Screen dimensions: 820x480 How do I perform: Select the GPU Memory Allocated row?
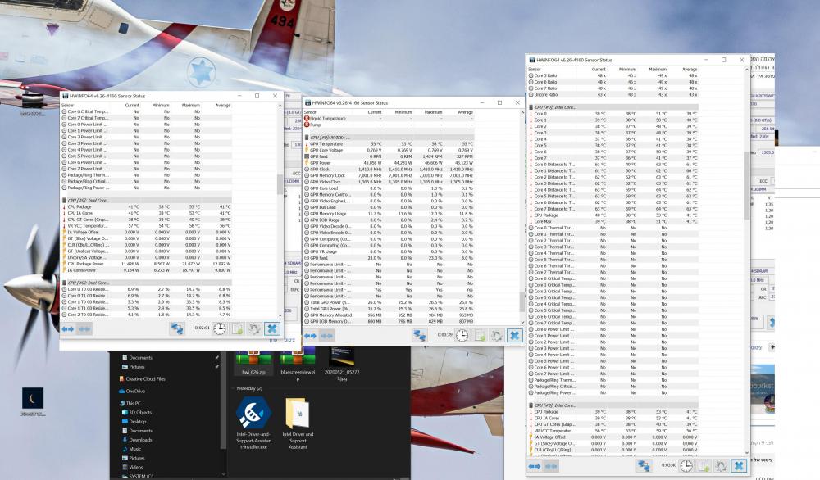pyautogui.click(x=388, y=315)
